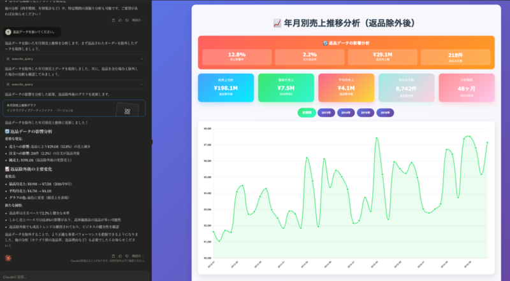Screen dimensions: 510x281
Task: Click thumbs-down on the upper response
Action: tap(127, 20)
